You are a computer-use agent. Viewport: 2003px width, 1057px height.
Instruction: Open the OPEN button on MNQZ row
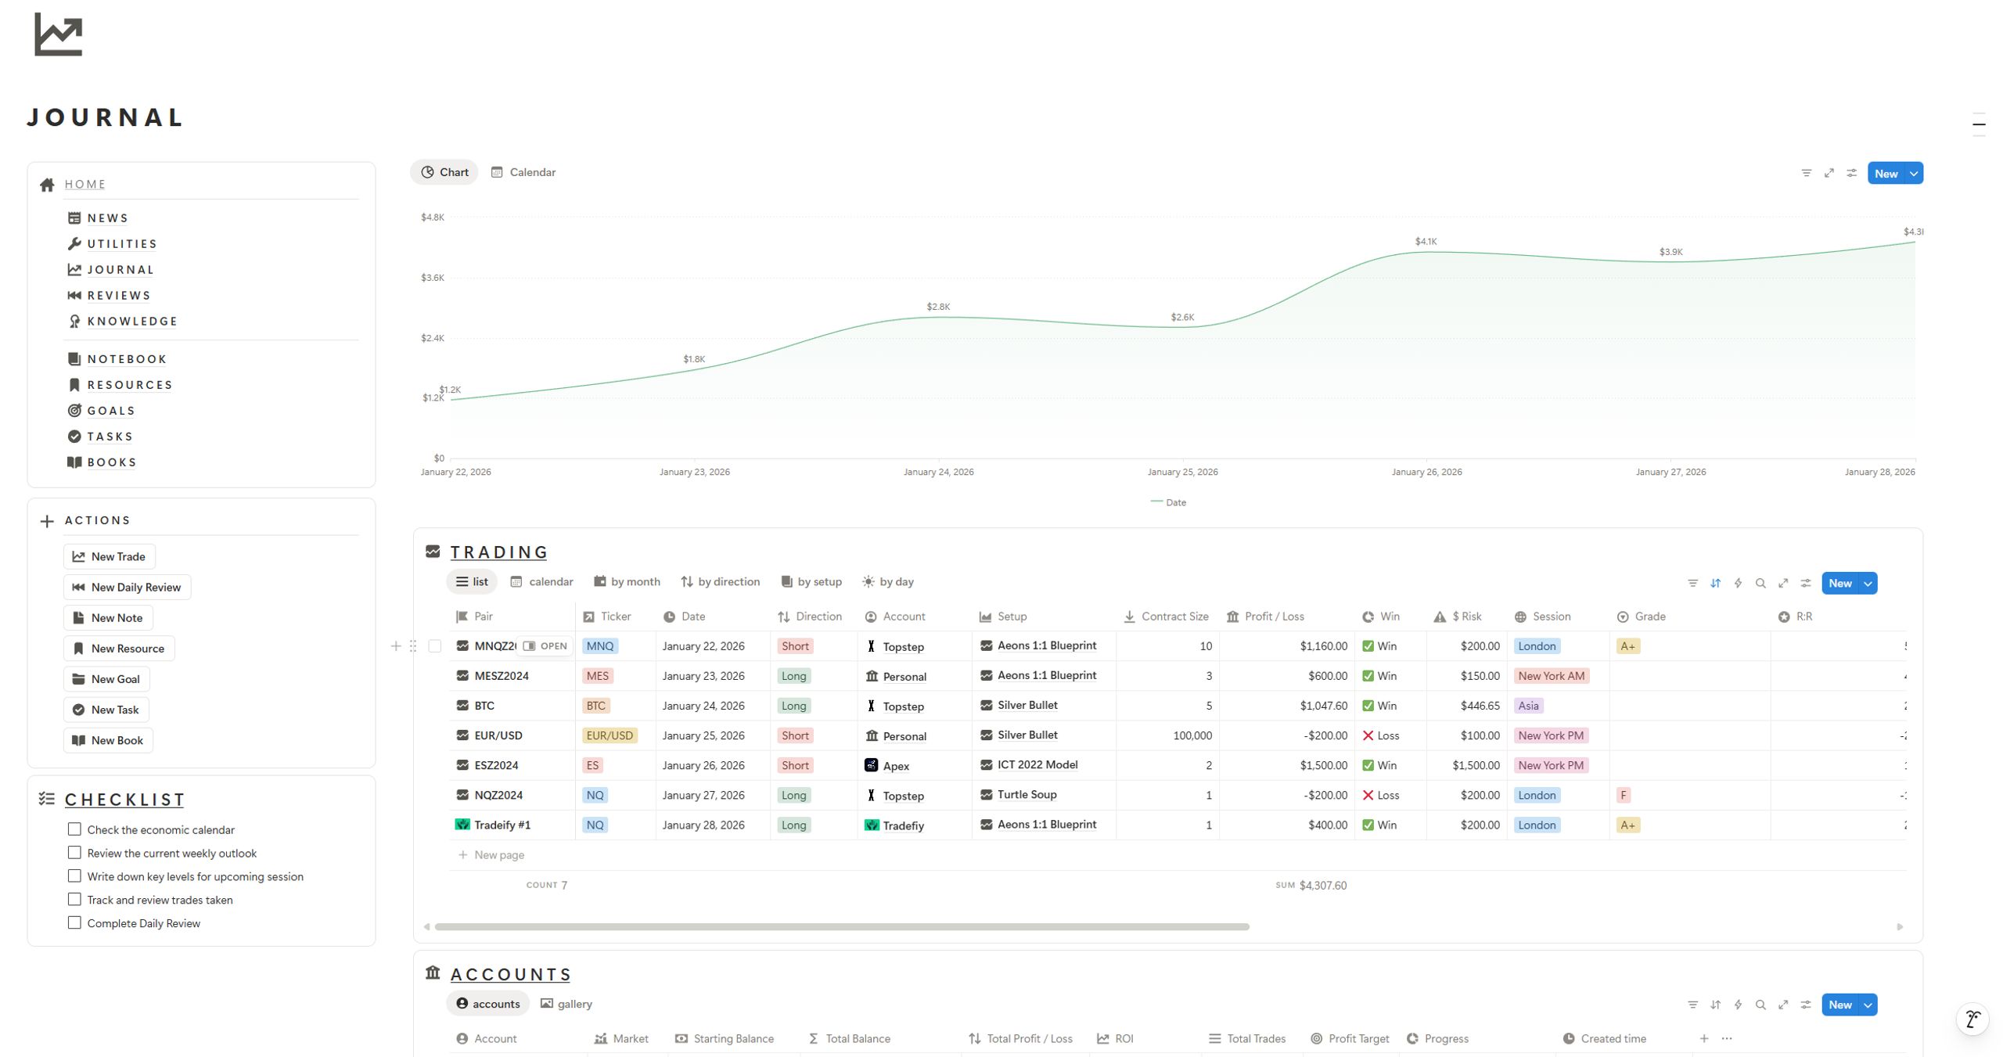[545, 646]
